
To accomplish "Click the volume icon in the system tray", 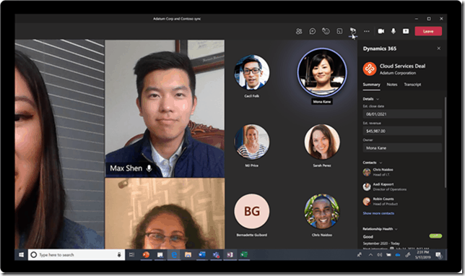I will (x=380, y=254).
